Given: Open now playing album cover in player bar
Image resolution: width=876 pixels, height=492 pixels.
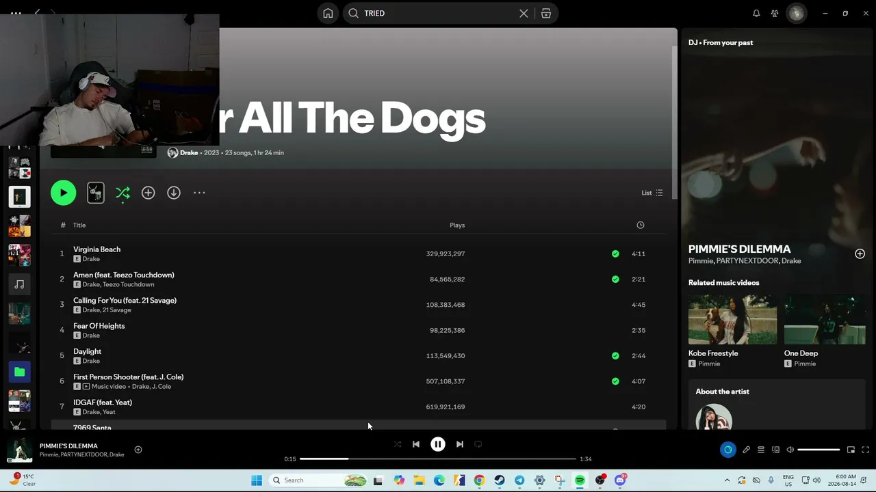Looking at the screenshot, I should click(x=19, y=450).
